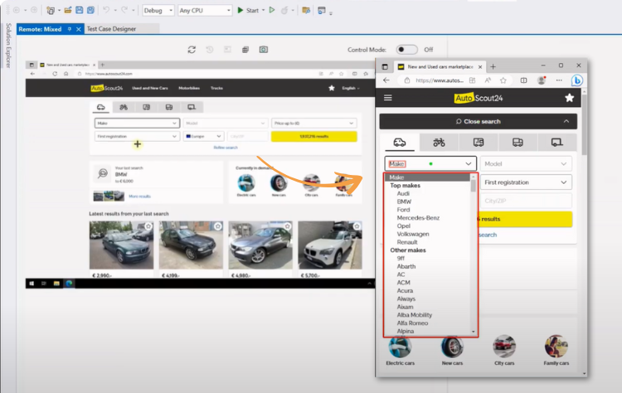
Task: Click the green Start debugging button
Action: click(x=248, y=10)
